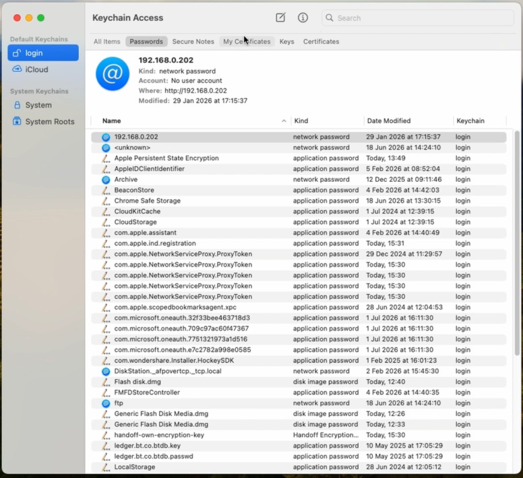Select the com.apple.assistant entry

[299, 233]
